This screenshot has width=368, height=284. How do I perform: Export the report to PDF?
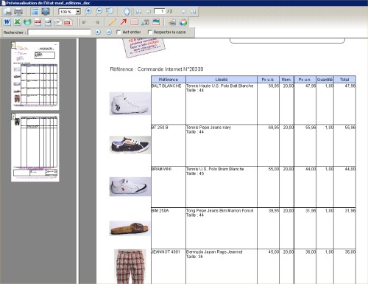pyautogui.click(x=38, y=22)
